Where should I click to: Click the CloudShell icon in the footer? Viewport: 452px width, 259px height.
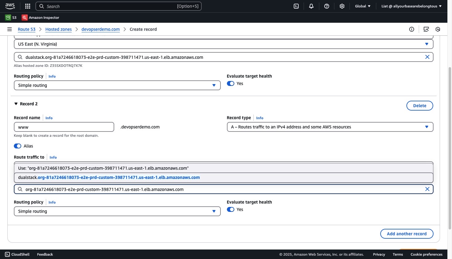pyautogui.click(x=7, y=254)
